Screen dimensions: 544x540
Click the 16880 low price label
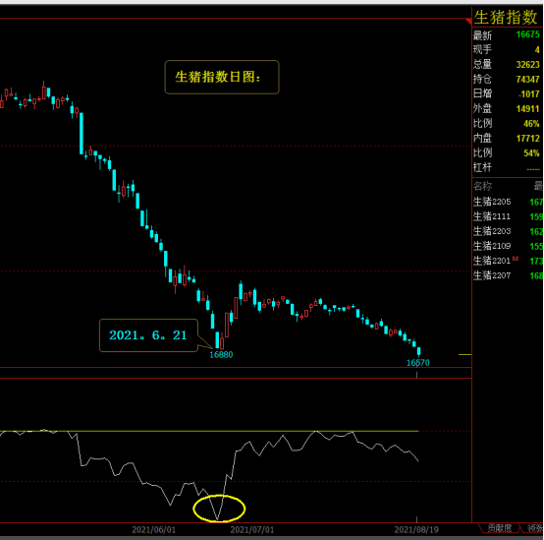[x=221, y=355]
